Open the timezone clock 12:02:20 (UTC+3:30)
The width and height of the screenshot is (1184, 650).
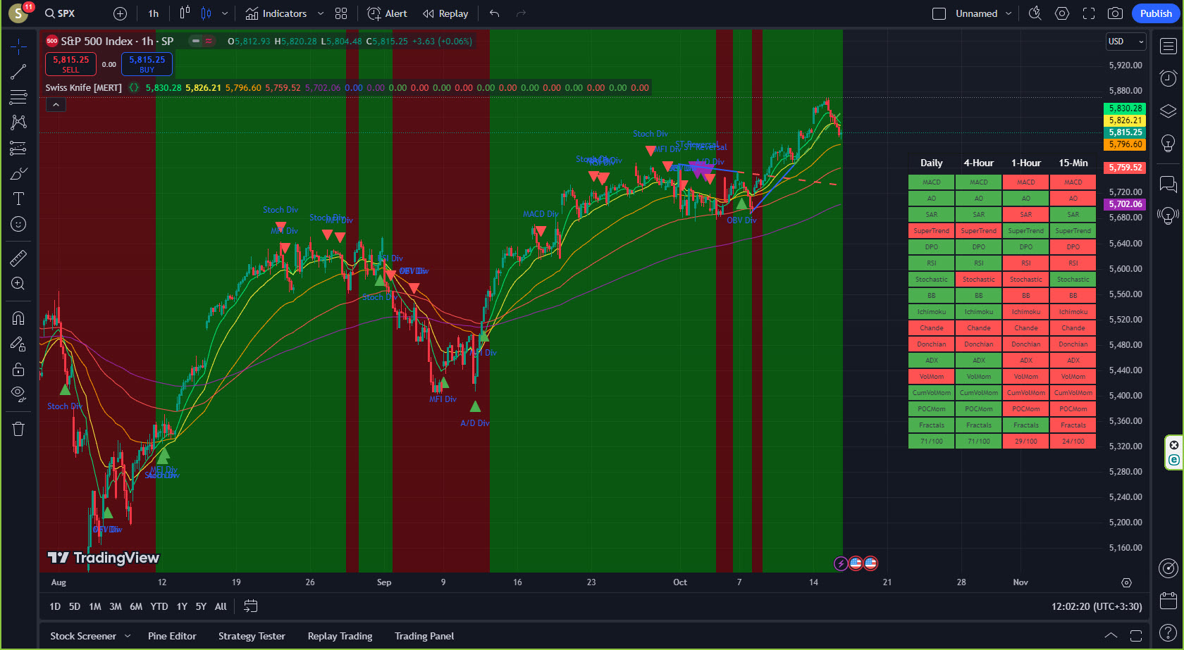coord(1097,606)
